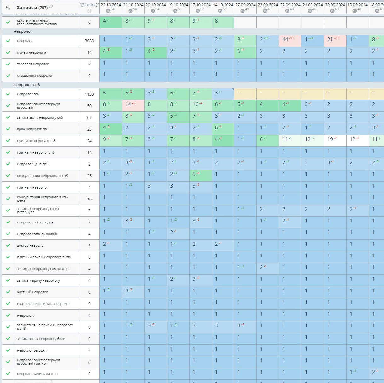The width and height of the screenshot is (384, 383).
Task: Open query 'записаться на прием к неврологу в спб'
Action: coord(45,327)
